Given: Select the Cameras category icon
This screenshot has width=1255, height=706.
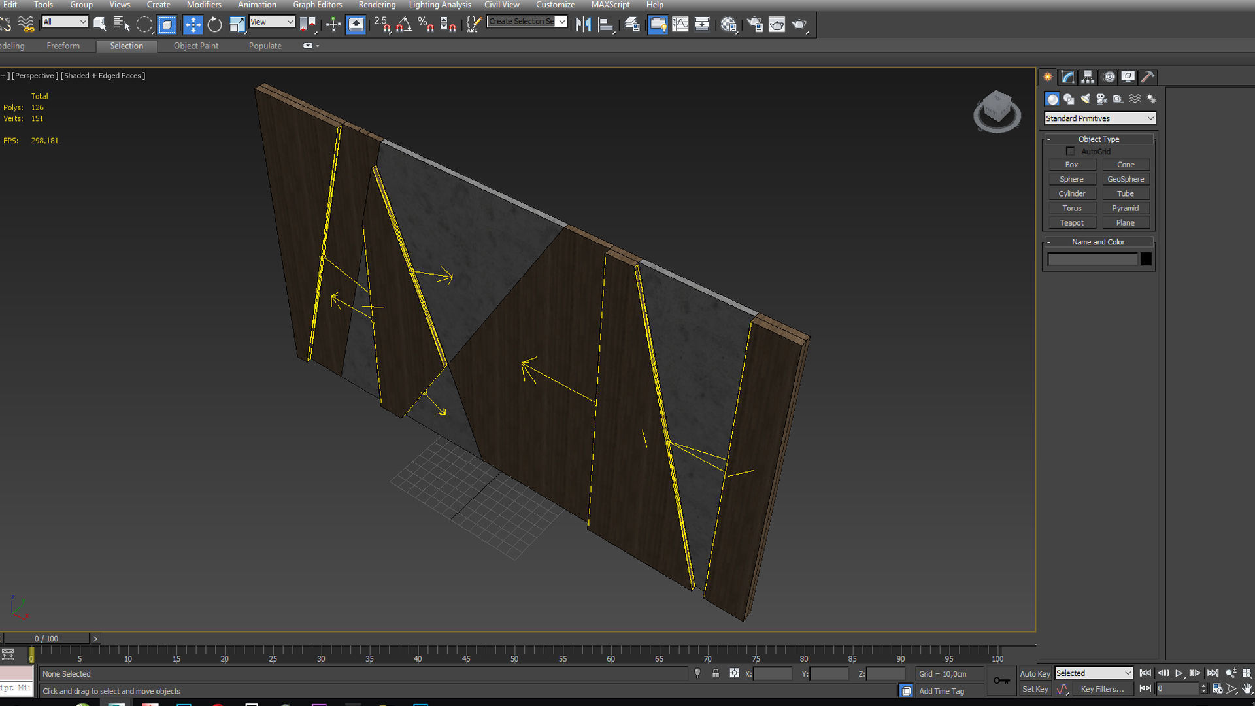Looking at the screenshot, I should pyautogui.click(x=1102, y=99).
